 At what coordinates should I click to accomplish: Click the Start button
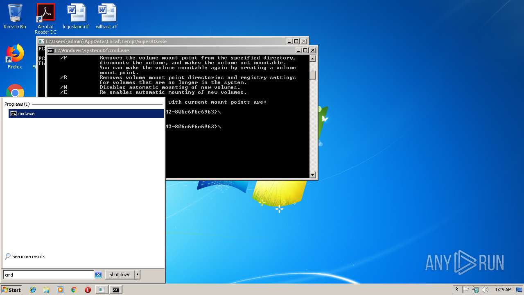[11, 290]
